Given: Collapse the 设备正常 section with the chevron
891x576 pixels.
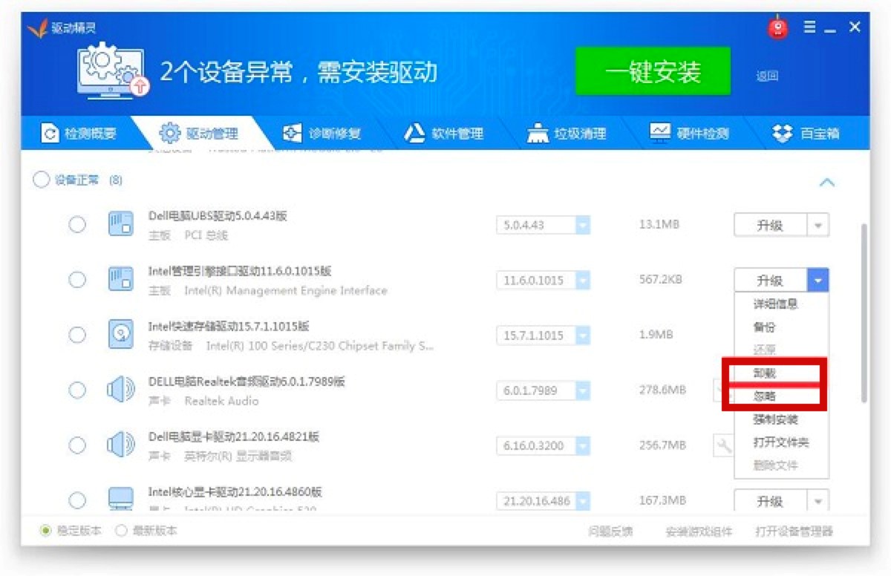Looking at the screenshot, I should [827, 183].
